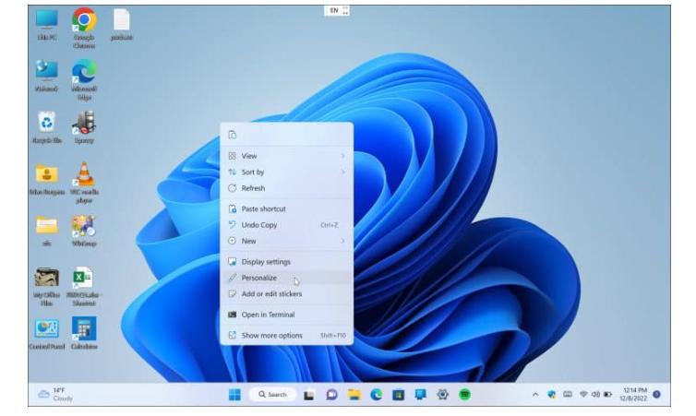Viewport: 696px width, 416px height.
Task: Open the weather widget on taskbar
Action: (55, 394)
